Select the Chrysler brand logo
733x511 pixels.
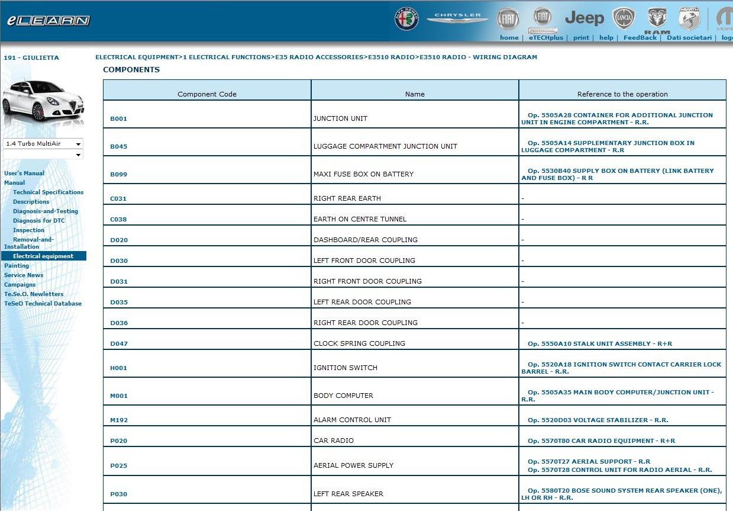click(x=457, y=18)
